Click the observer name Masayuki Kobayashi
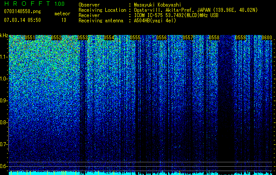This screenshot has height=175, width=276. 157,5
